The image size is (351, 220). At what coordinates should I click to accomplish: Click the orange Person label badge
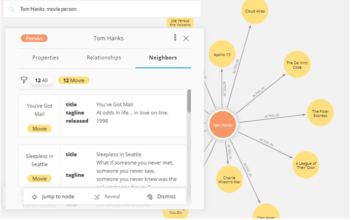[x=34, y=38]
